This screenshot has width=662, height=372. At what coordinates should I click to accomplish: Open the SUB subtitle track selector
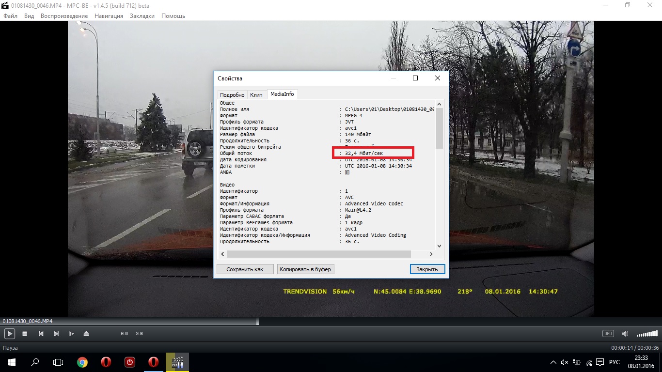click(140, 334)
